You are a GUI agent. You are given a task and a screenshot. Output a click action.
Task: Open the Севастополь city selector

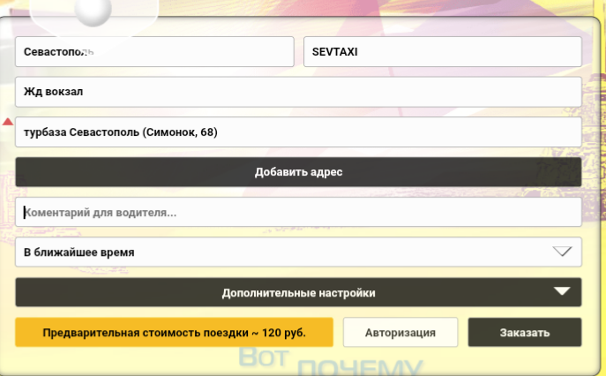coord(154,51)
